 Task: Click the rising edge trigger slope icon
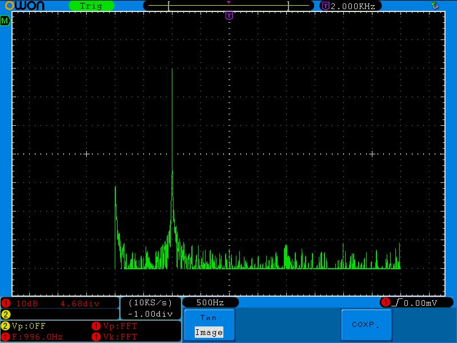click(396, 303)
